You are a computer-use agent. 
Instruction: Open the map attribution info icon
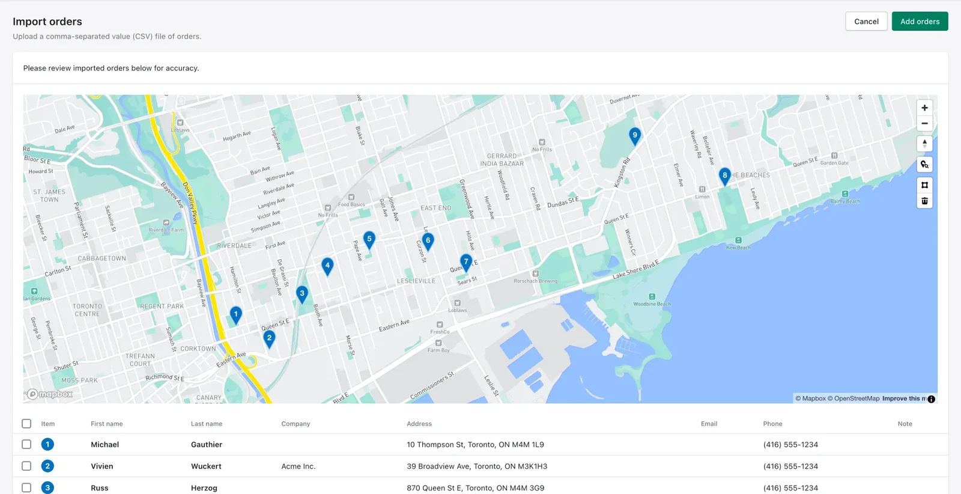(x=931, y=399)
